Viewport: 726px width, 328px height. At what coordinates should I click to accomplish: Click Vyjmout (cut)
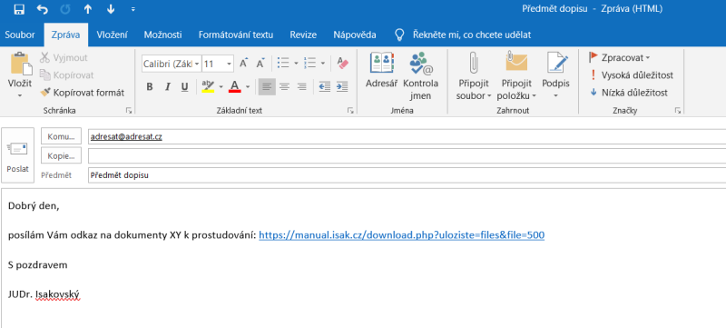[x=64, y=58]
